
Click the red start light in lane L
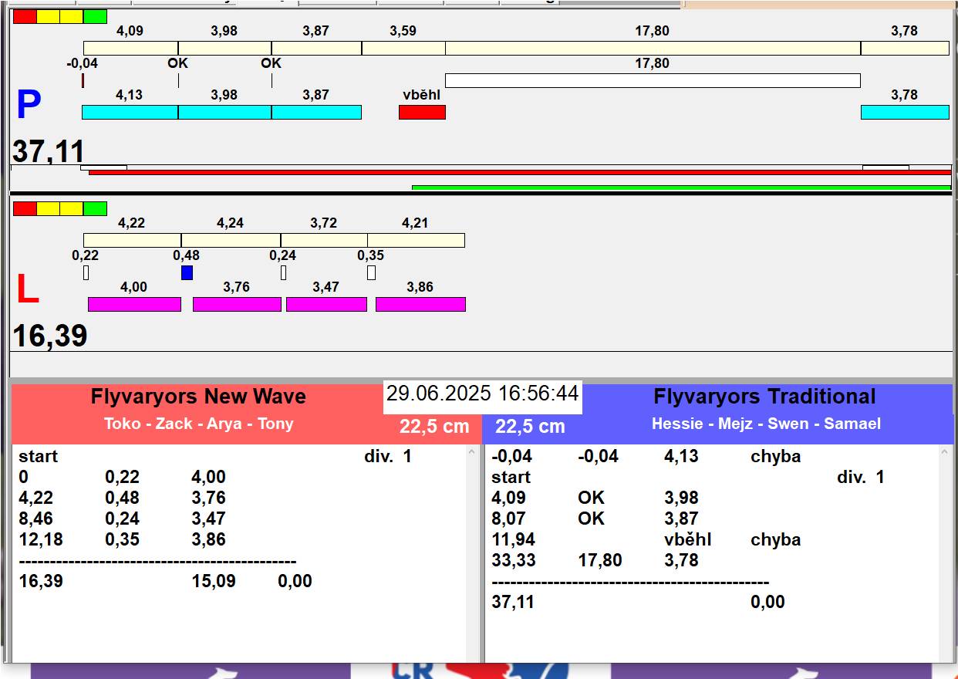(25, 208)
